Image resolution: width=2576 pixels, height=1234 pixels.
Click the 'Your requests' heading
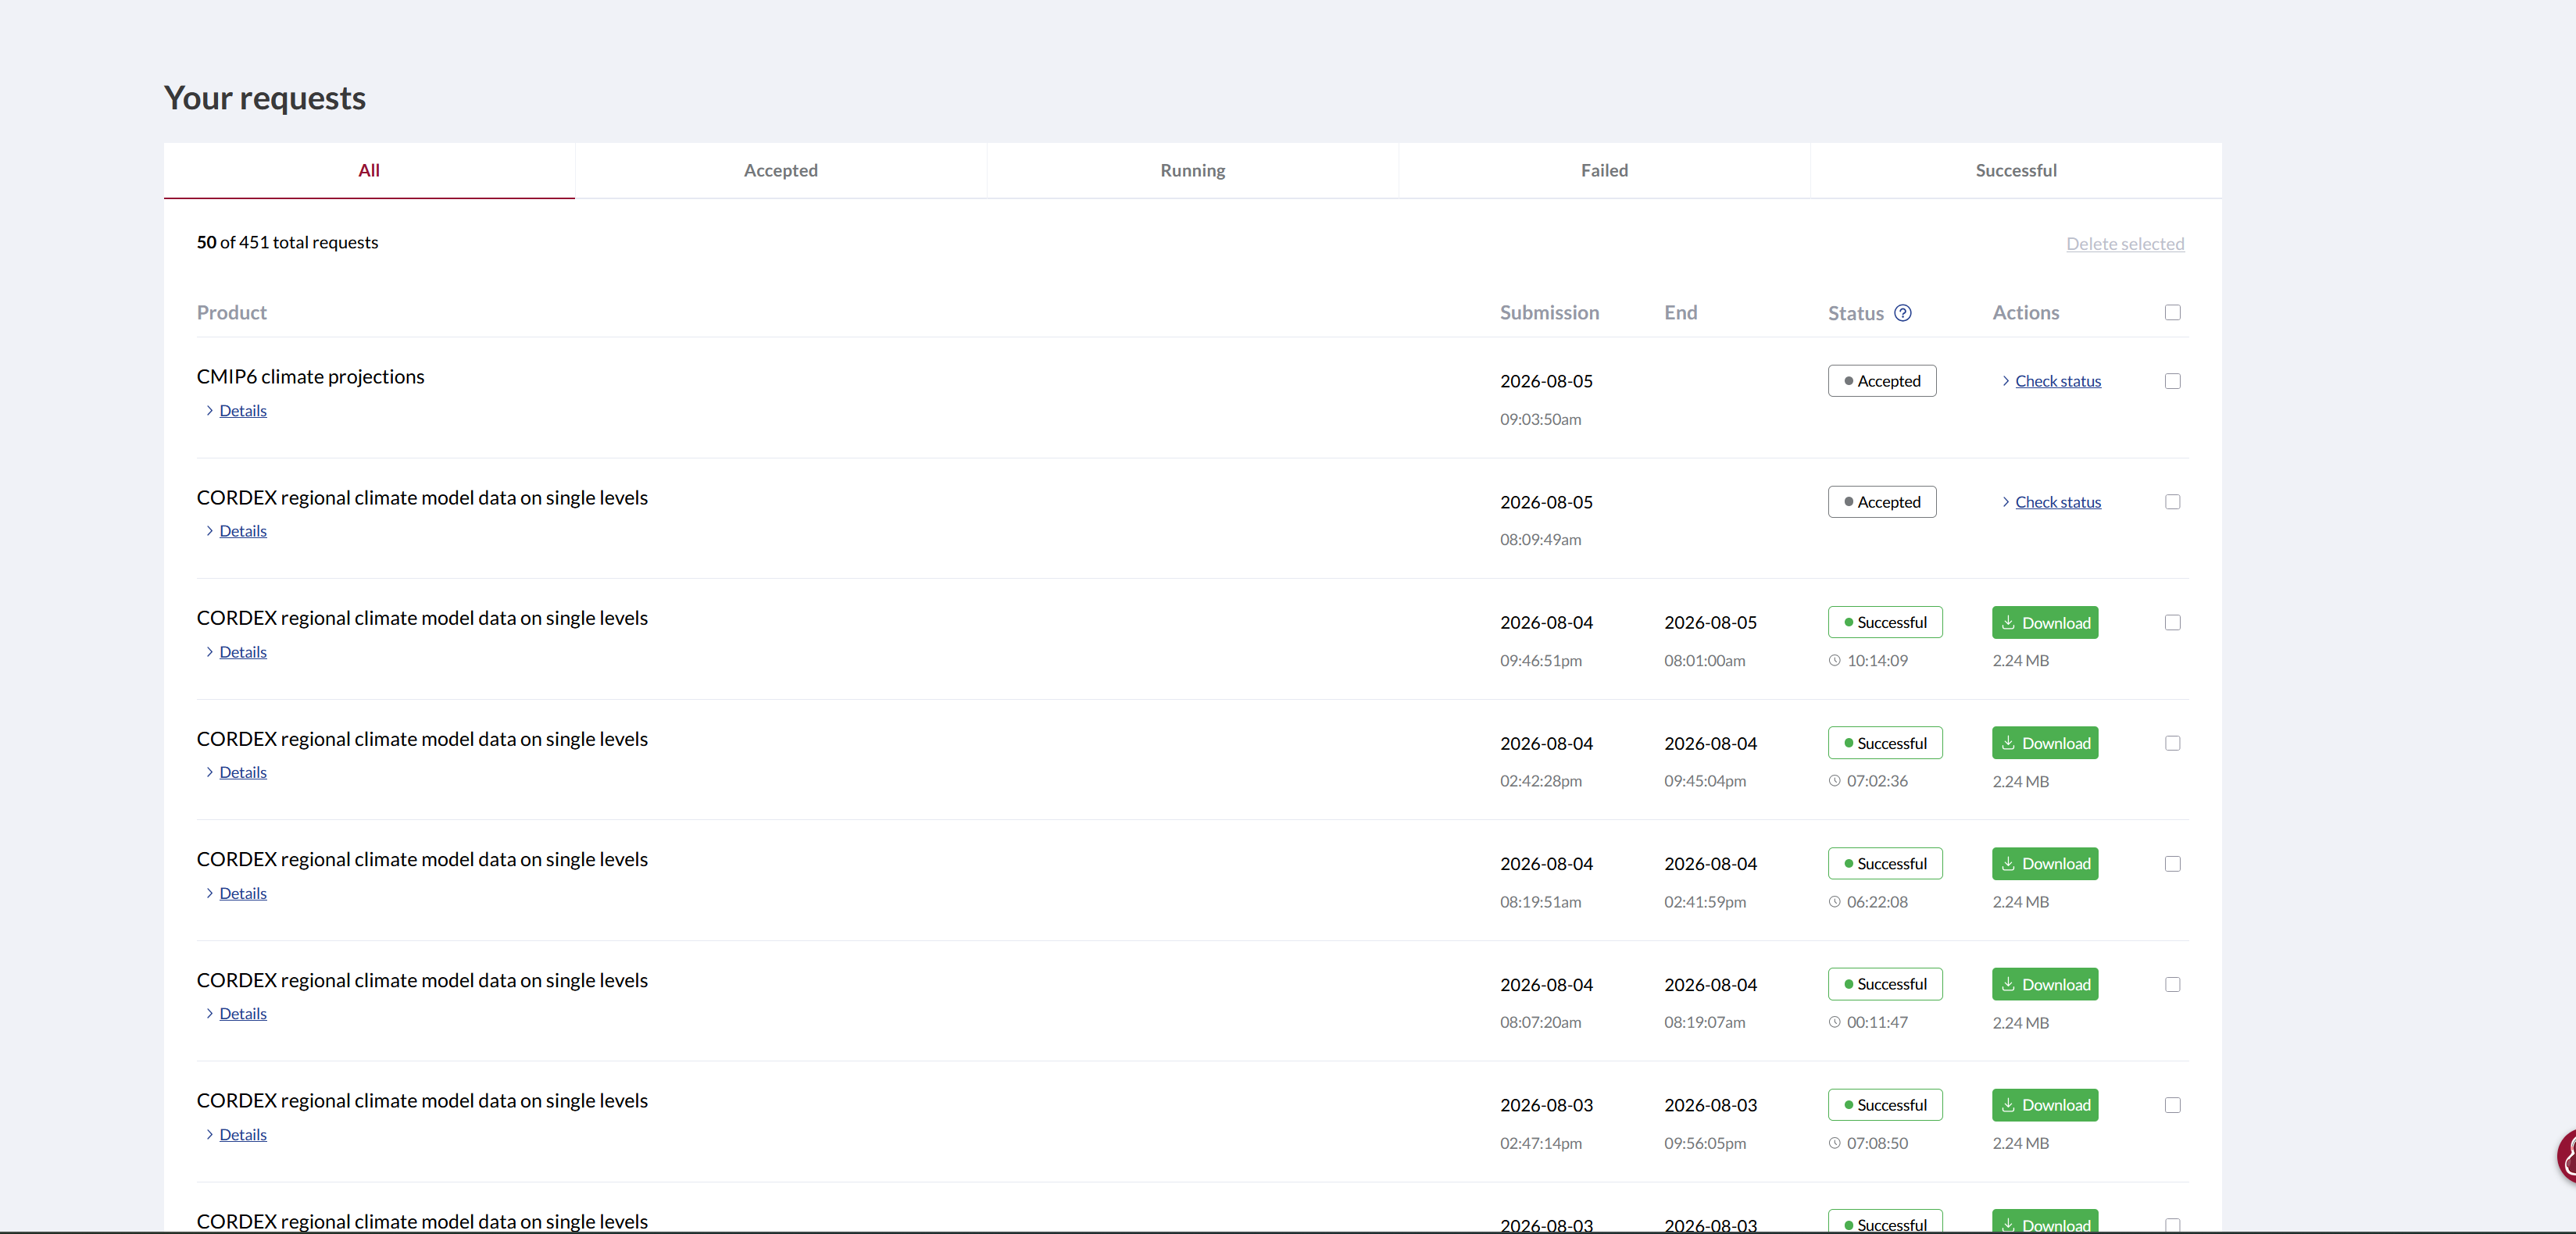point(265,98)
